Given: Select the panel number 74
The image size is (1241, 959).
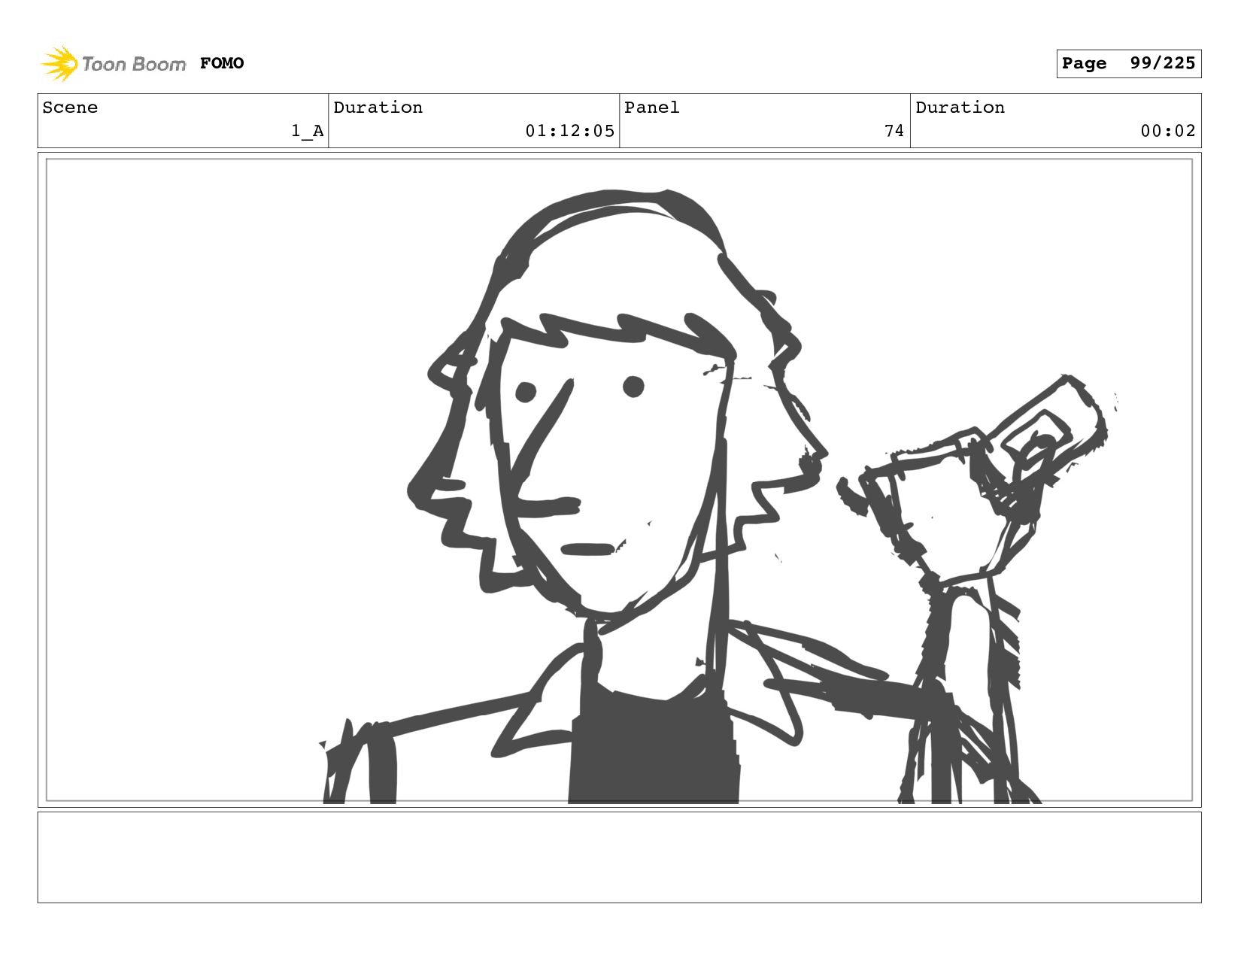Looking at the screenshot, I should pos(894,131).
